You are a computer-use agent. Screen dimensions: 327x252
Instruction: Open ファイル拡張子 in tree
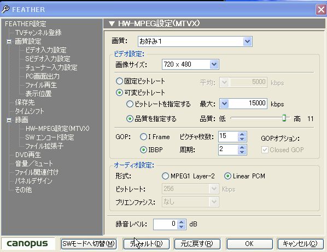pyautogui.click(x=44, y=146)
